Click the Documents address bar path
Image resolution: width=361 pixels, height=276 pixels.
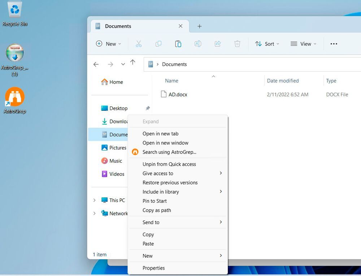(174, 64)
